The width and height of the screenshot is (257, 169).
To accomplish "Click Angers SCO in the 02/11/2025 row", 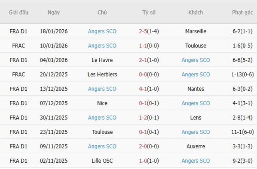I will (195, 161).
